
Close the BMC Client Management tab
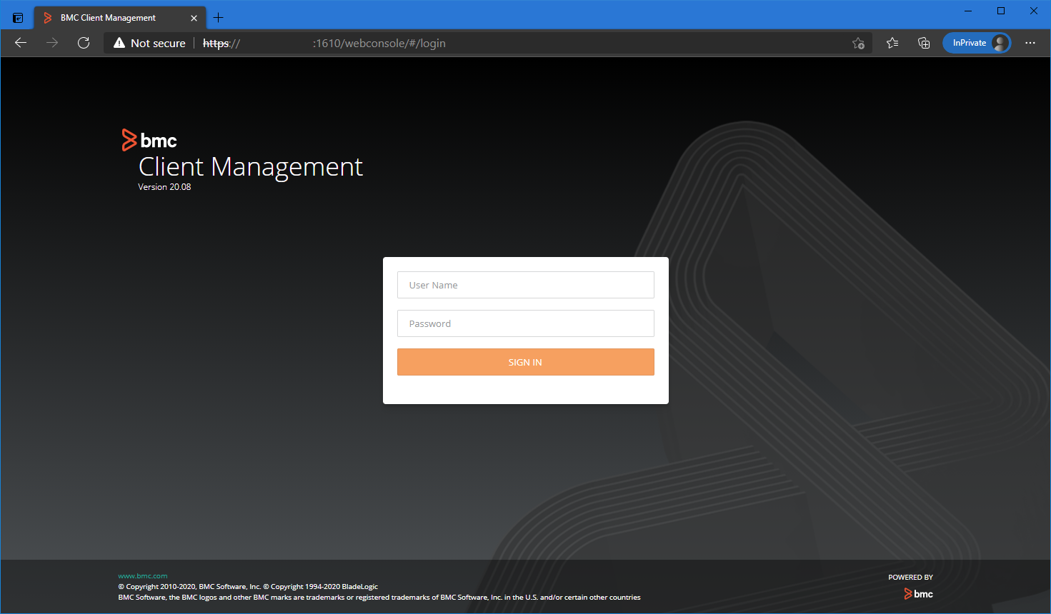click(194, 18)
